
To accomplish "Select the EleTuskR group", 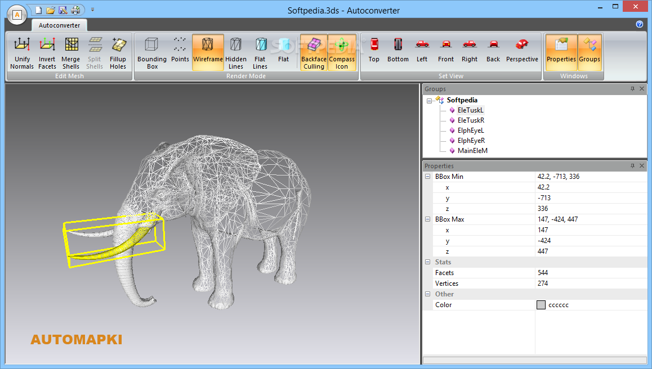I will (x=471, y=120).
